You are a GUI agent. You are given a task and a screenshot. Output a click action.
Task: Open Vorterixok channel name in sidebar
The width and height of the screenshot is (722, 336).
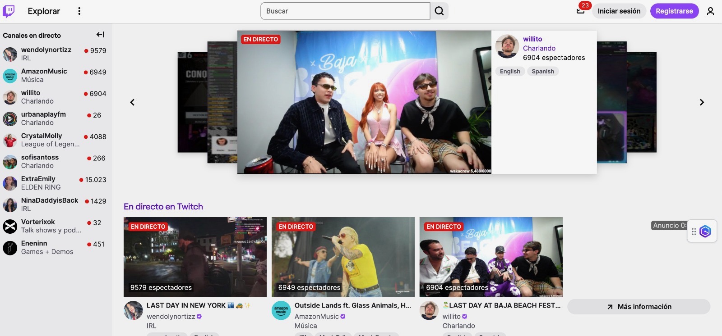tap(38, 222)
